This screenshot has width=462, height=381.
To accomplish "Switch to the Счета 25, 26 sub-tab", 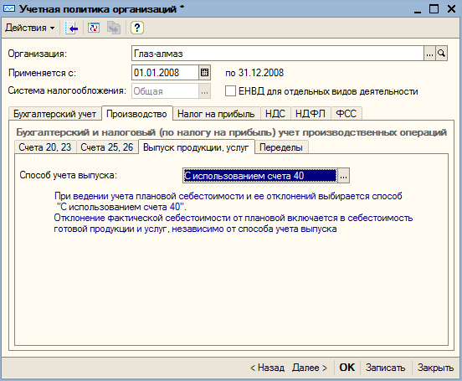I will 107,147.
